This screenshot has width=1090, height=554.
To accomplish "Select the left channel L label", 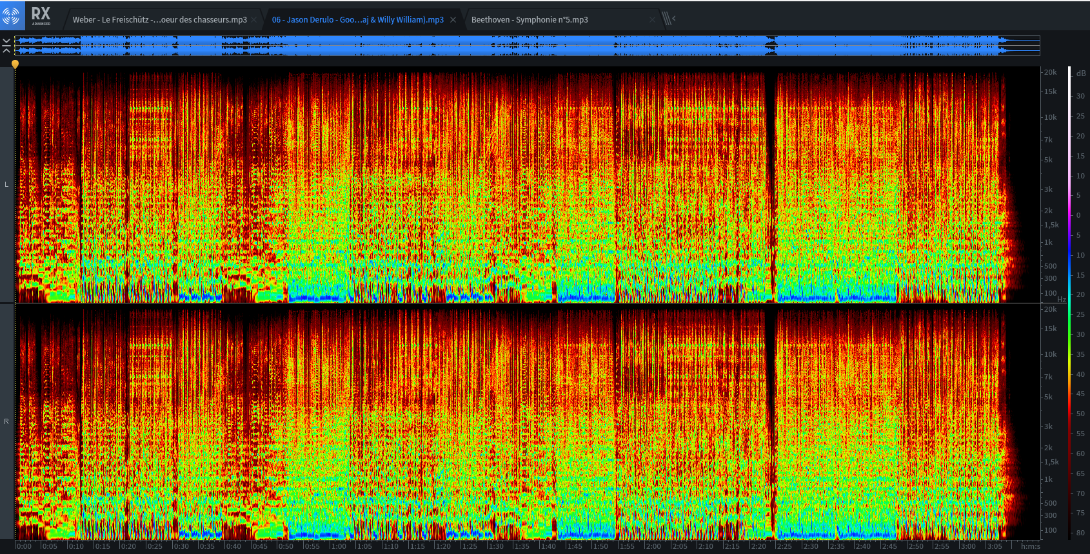I will tap(6, 185).
